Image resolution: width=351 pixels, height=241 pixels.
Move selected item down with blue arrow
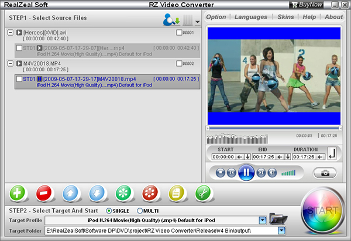point(97,193)
